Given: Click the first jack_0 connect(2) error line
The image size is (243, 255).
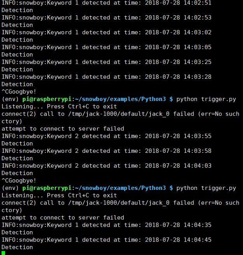Looking at the screenshot, I should pyautogui.click(x=121, y=114).
